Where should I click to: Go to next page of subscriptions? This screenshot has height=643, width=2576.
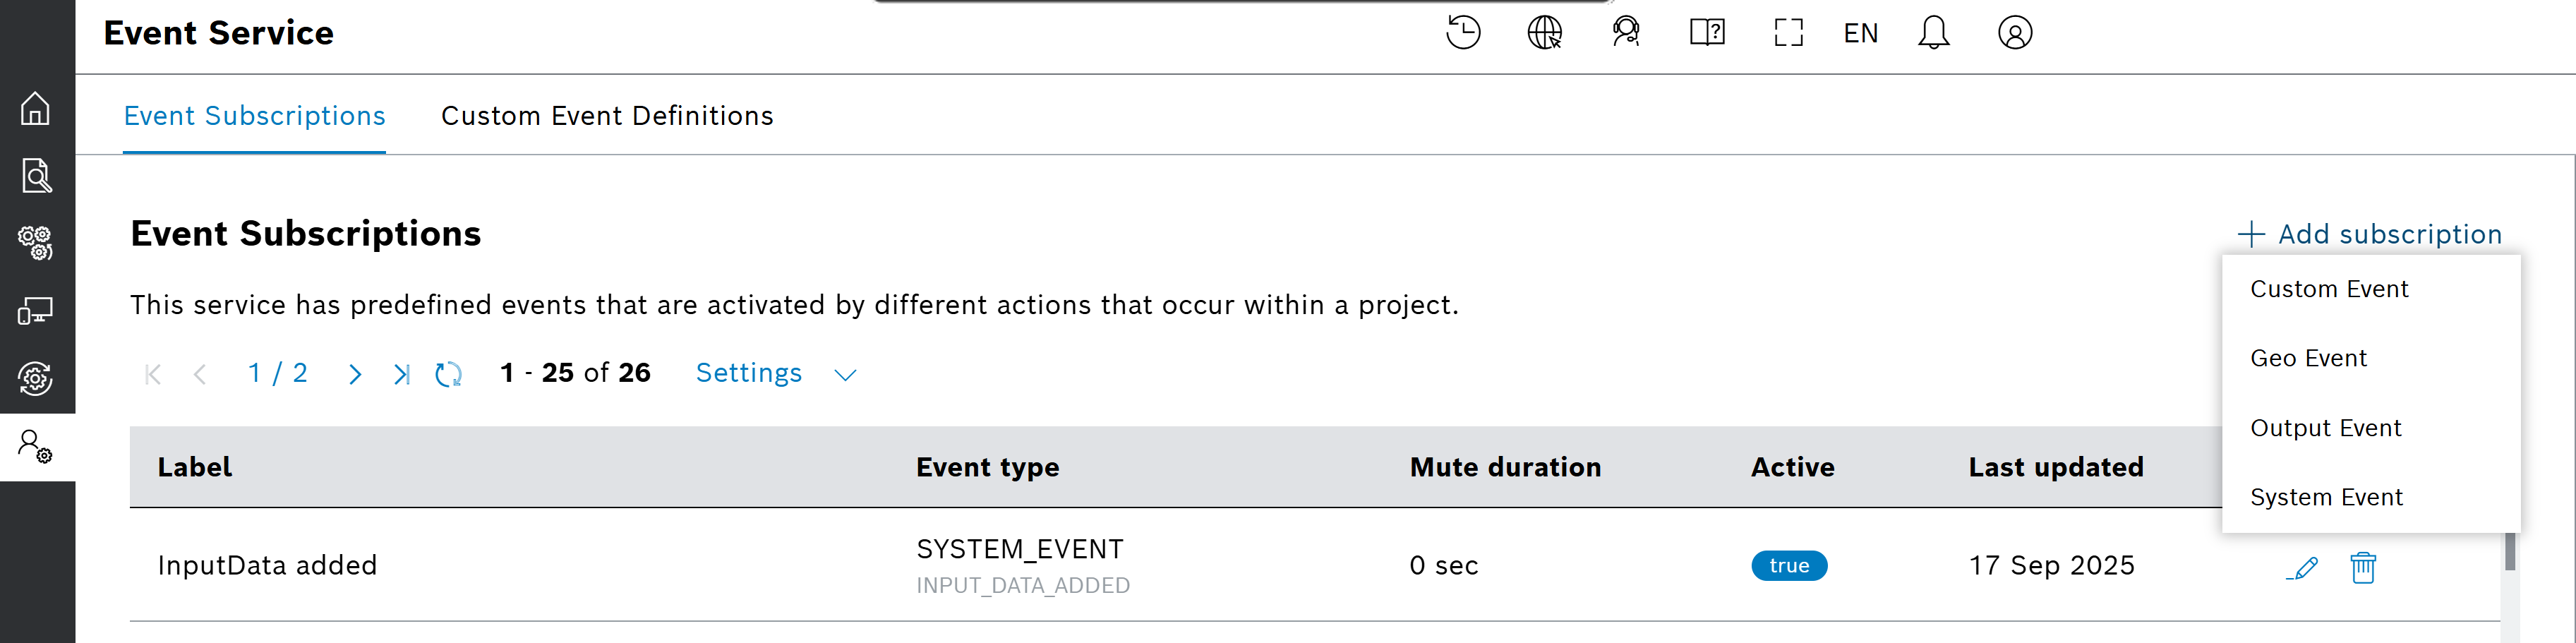point(355,375)
